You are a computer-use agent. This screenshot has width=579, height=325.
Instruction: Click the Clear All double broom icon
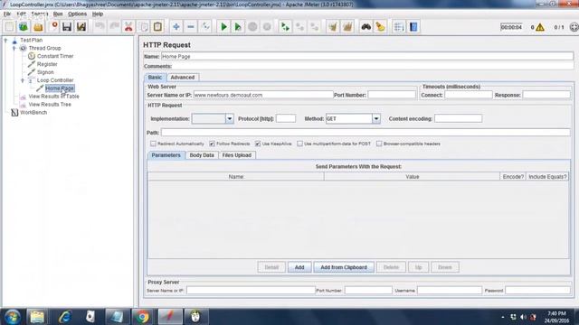[347, 26]
